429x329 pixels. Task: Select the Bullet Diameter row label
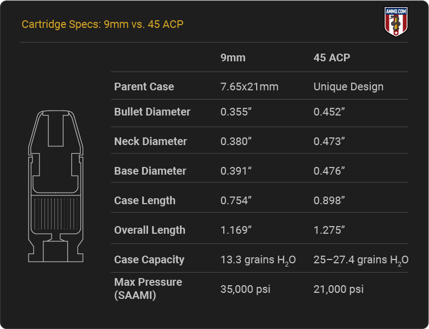(x=152, y=112)
